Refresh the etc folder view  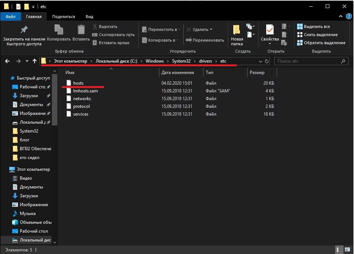(x=267, y=61)
